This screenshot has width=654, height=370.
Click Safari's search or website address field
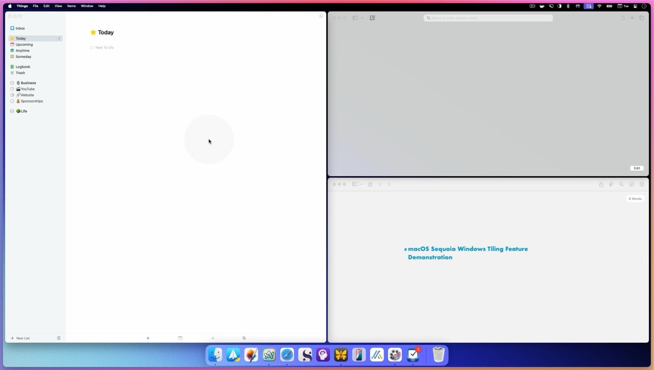point(488,18)
